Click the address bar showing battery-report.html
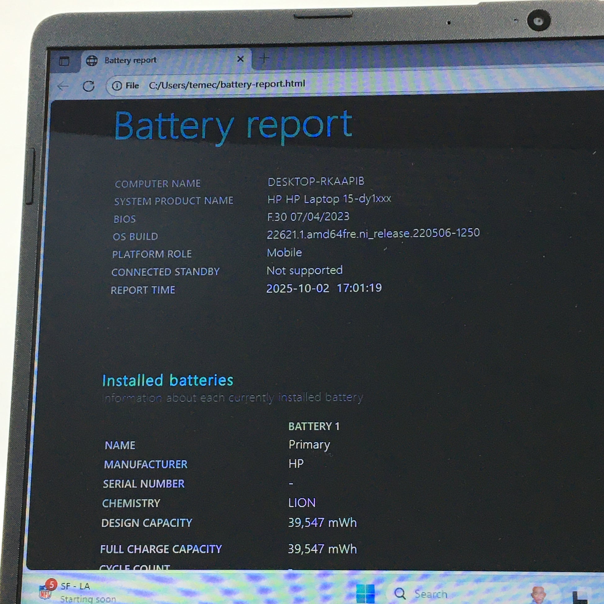Image resolution: width=604 pixels, height=604 pixels. pos(227,84)
